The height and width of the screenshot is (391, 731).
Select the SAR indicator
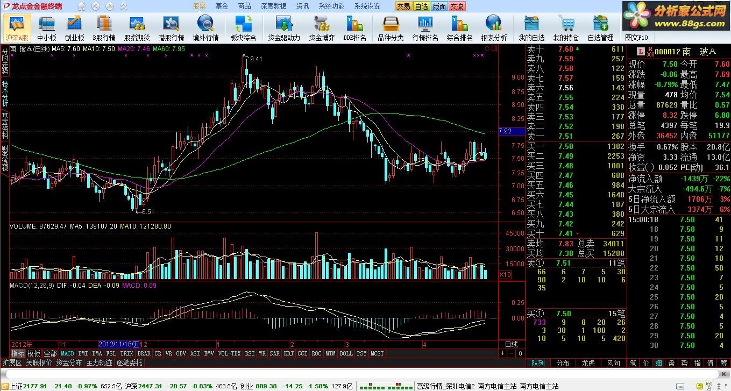click(274, 353)
